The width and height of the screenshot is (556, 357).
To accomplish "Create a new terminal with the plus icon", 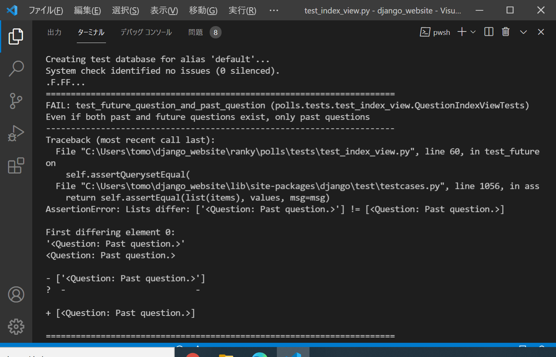I will point(462,32).
